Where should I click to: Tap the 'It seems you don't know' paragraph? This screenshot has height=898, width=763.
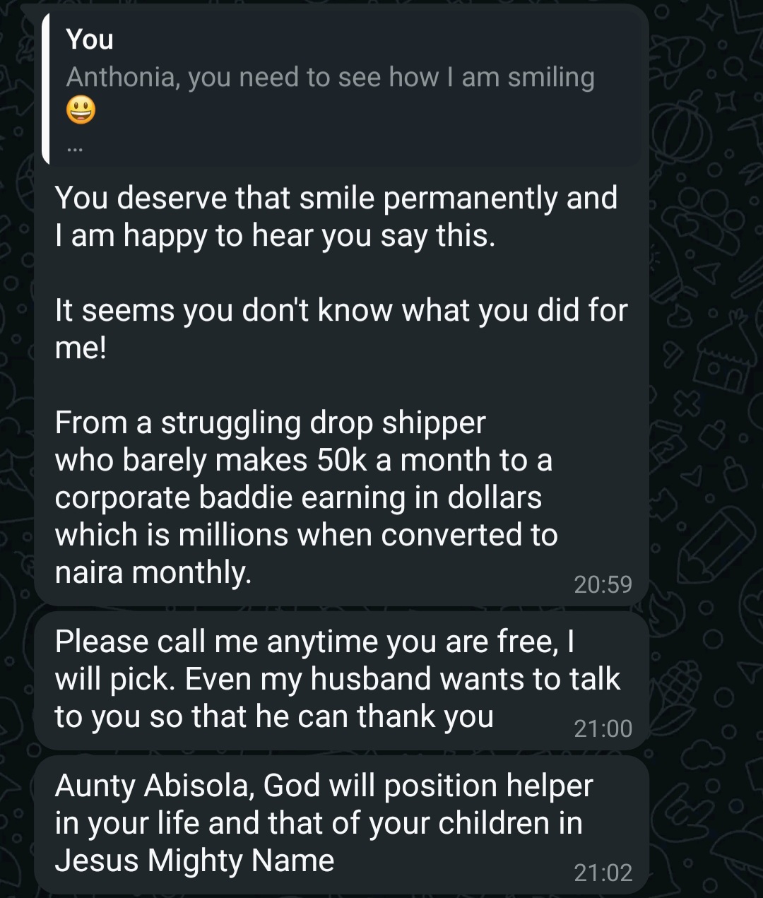[x=341, y=329]
